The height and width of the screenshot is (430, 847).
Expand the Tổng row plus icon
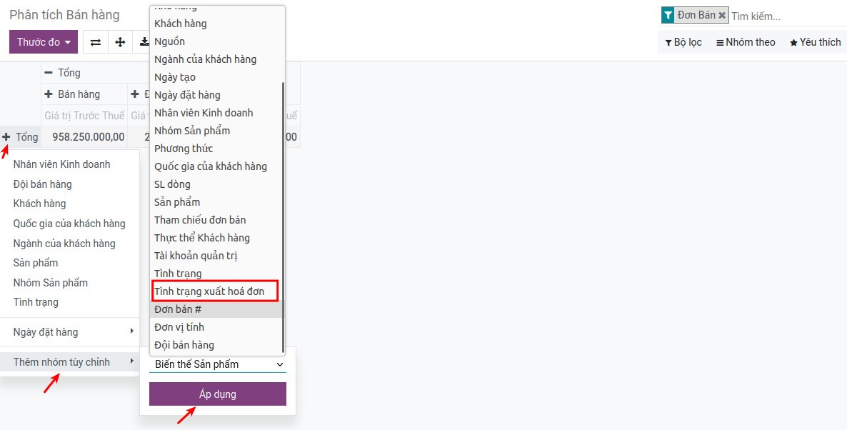coord(6,136)
